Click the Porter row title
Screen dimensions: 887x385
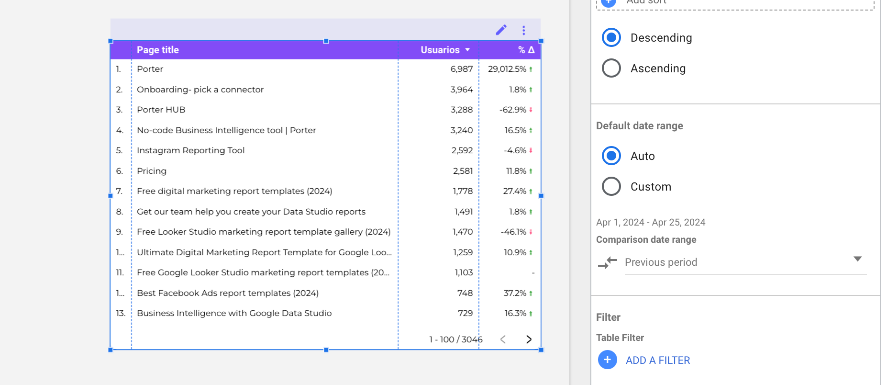tap(150, 69)
